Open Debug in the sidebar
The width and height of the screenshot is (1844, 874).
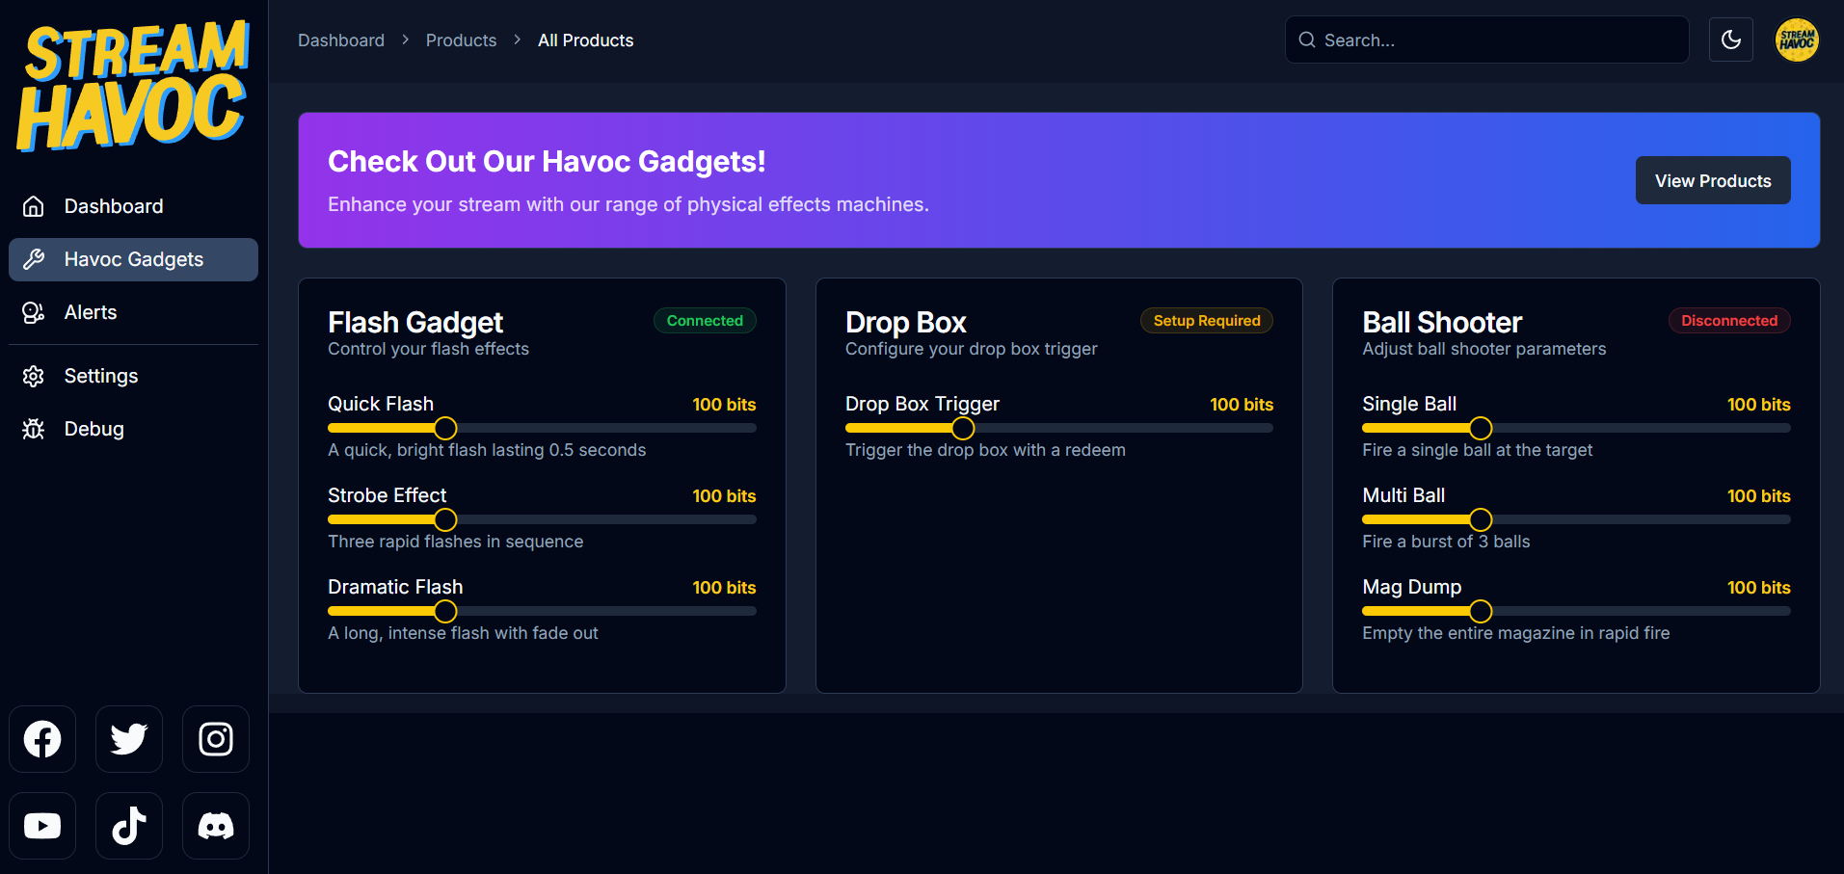point(133,429)
